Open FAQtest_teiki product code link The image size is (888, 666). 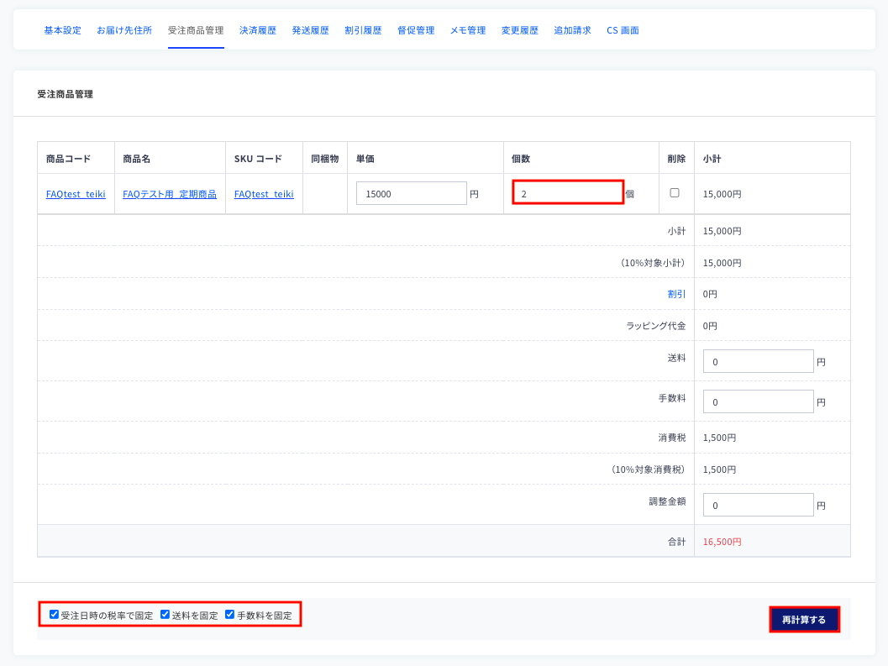76,194
